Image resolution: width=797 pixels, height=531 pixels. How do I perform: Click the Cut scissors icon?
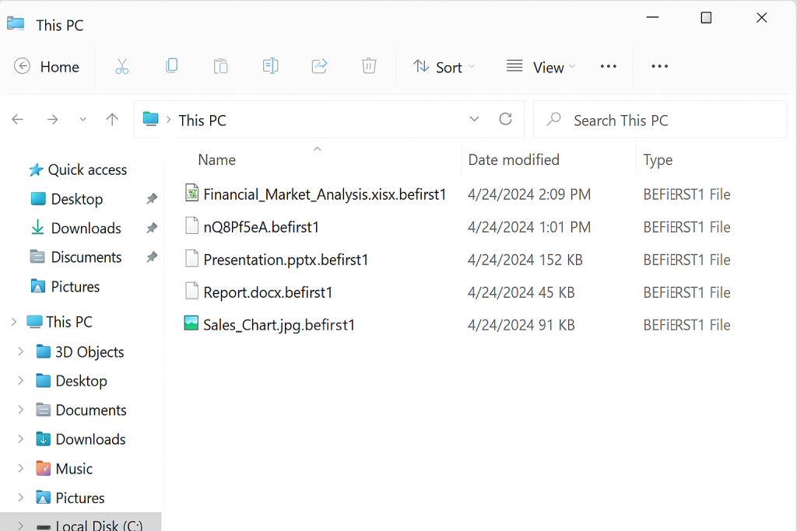[121, 67]
